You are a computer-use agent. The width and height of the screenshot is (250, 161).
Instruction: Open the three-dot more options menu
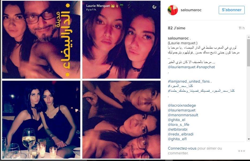point(241,151)
